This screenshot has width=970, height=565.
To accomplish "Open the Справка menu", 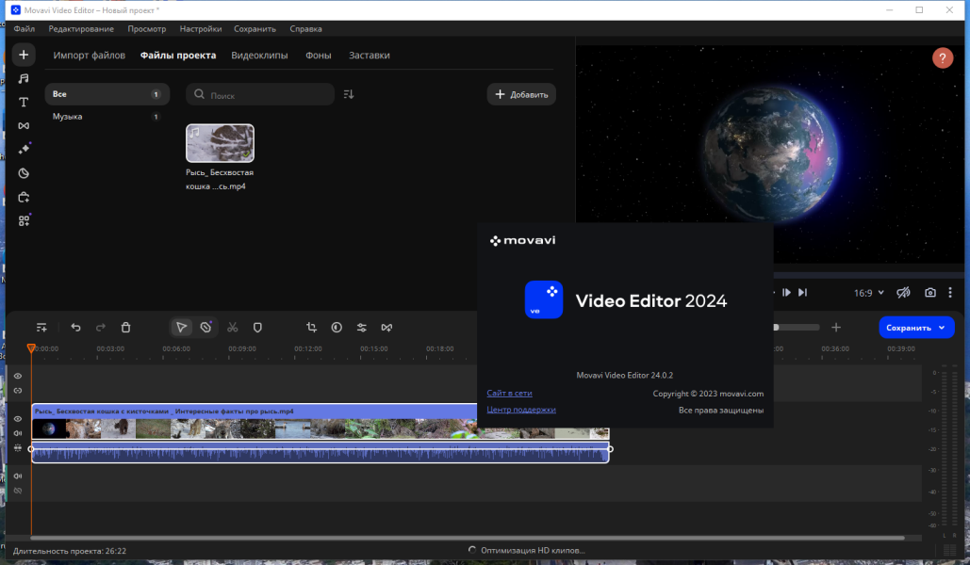I will click(x=305, y=29).
